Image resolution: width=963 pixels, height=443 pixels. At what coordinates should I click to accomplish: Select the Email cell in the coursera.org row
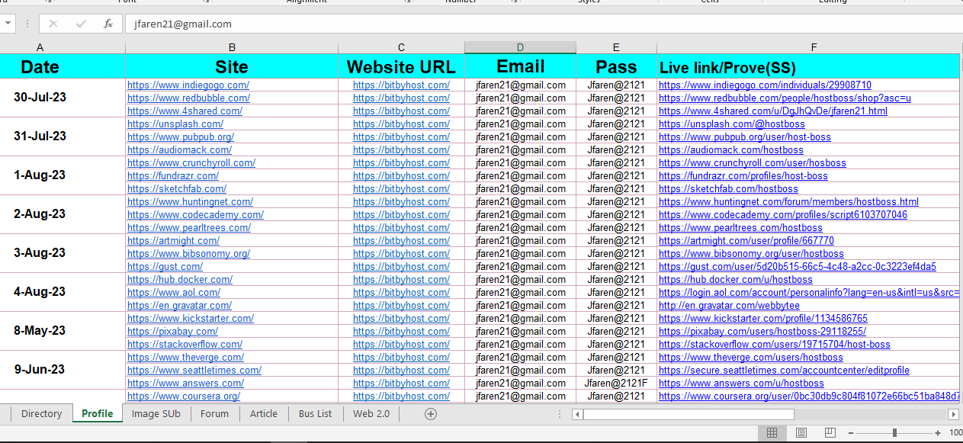pyautogui.click(x=520, y=396)
